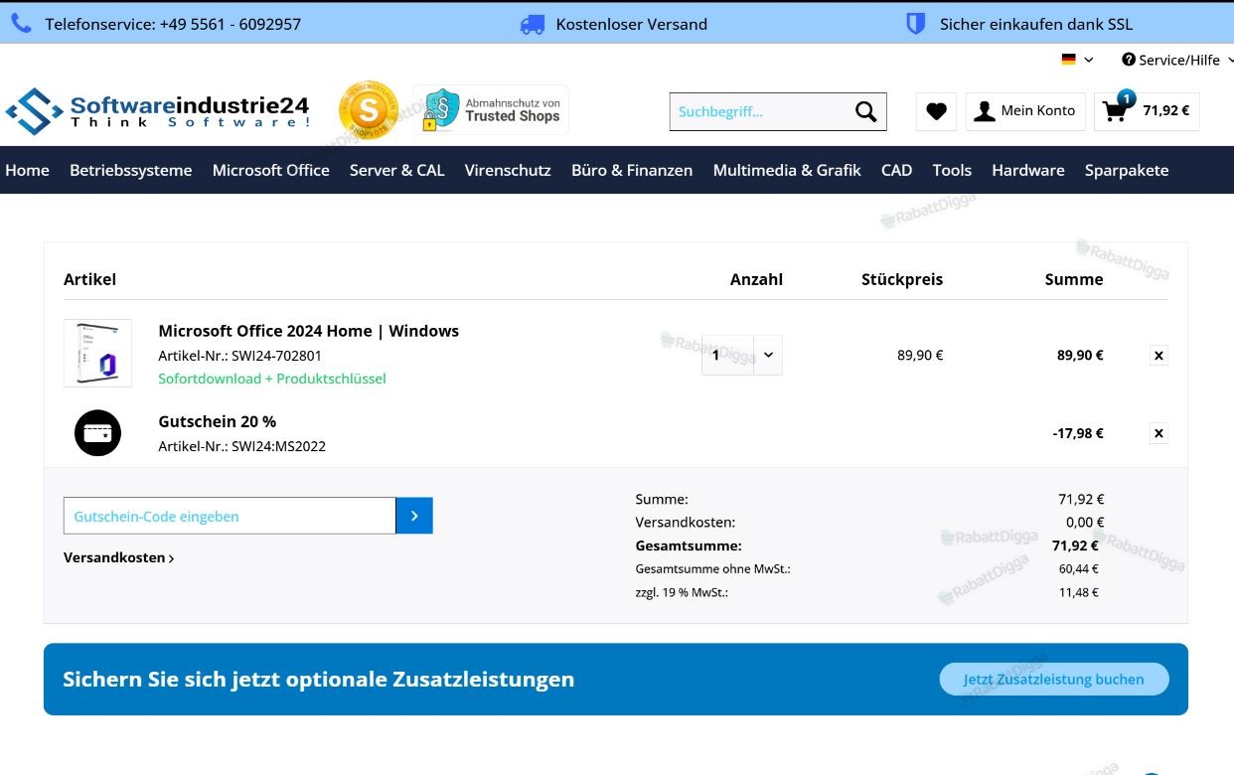Click the Gutschein discount amount -17,98 €
The image size is (1234, 775).
(1078, 433)
